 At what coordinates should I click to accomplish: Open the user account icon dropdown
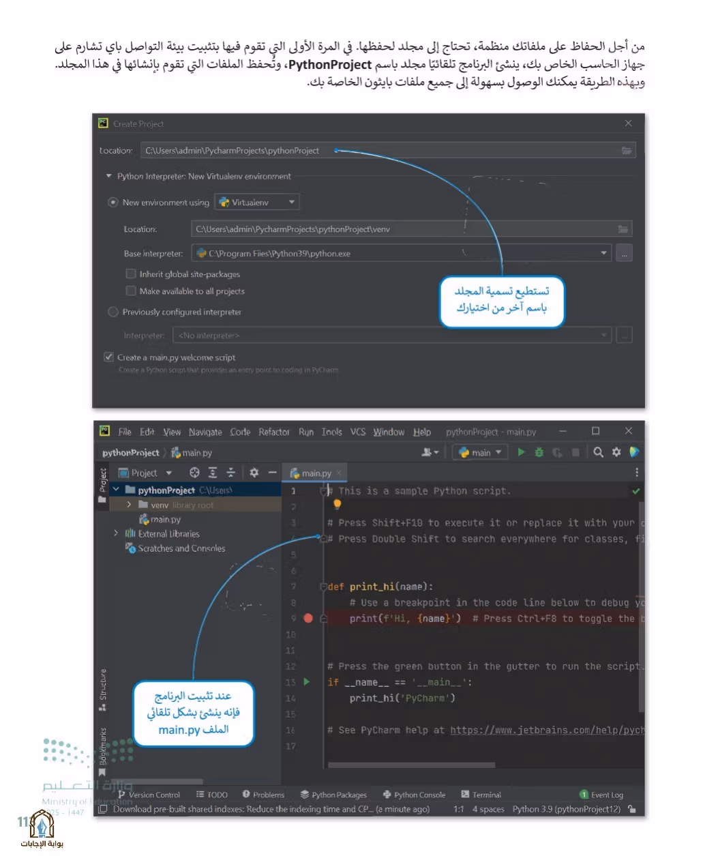[x=430, y=452]
